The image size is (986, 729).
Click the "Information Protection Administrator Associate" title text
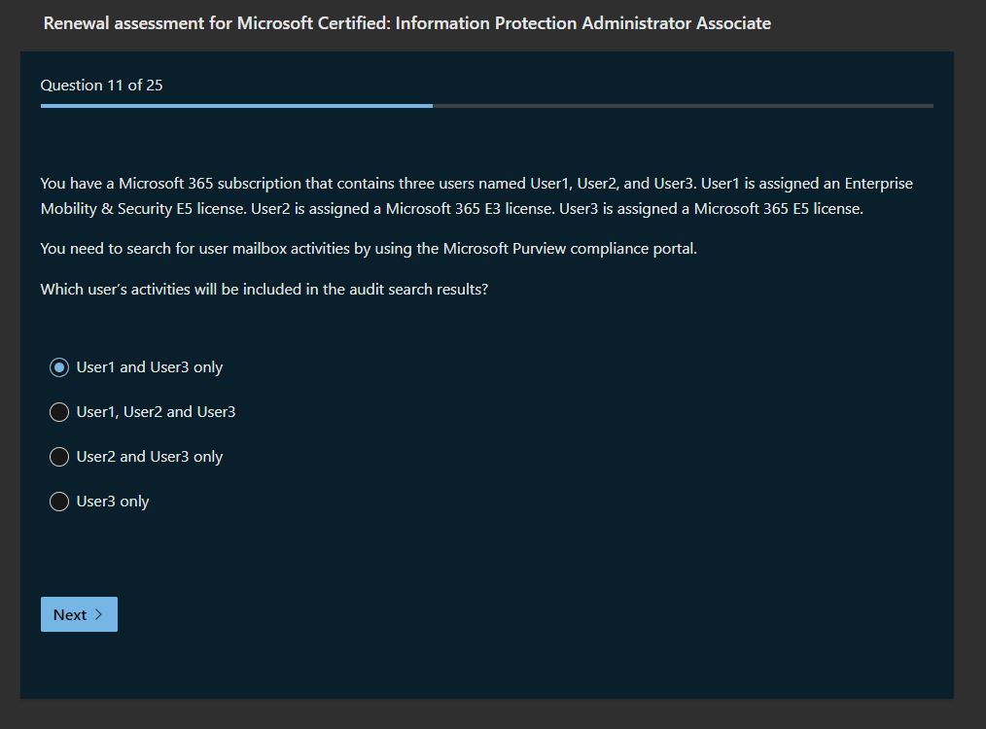tap(583, 23)
